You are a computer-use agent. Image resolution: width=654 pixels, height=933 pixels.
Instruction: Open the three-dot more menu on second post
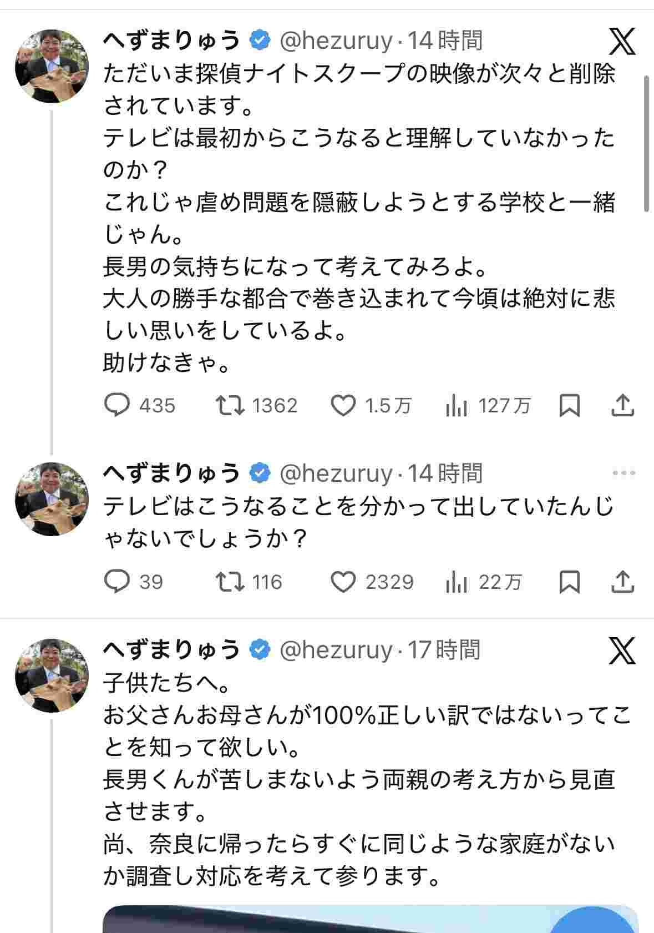tap(623, 473)
